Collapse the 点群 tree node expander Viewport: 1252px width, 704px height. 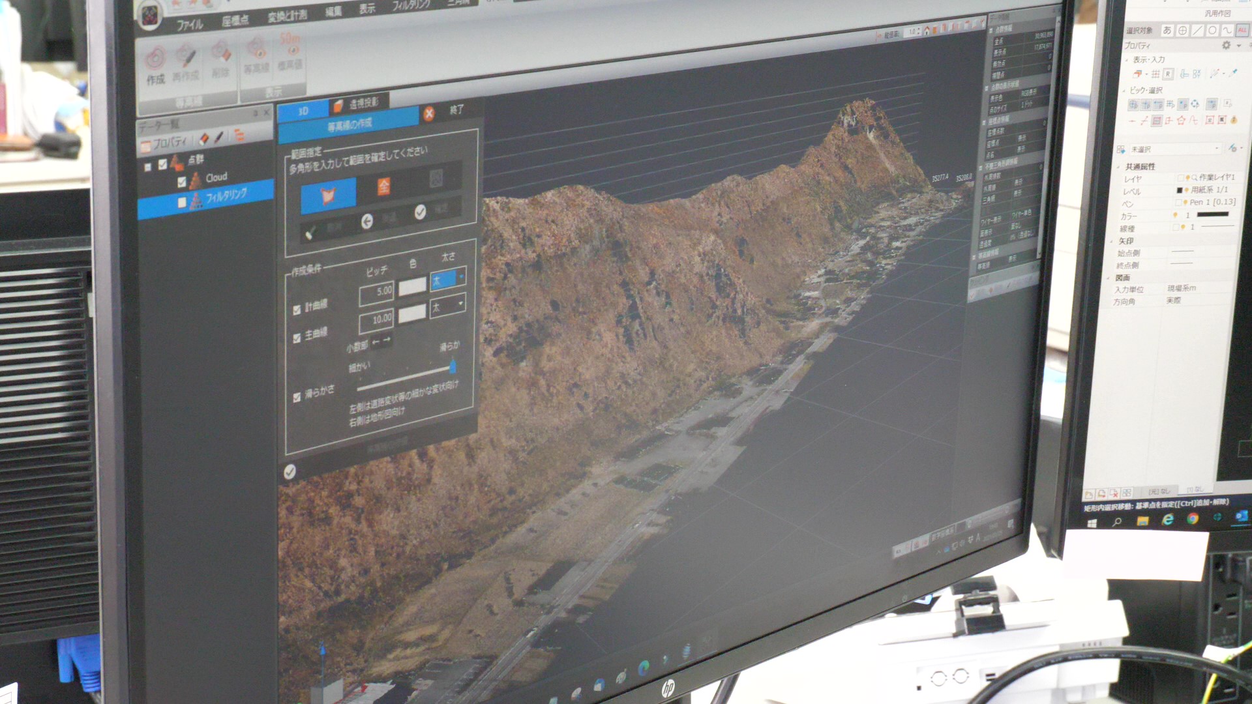tap(148, 167)
